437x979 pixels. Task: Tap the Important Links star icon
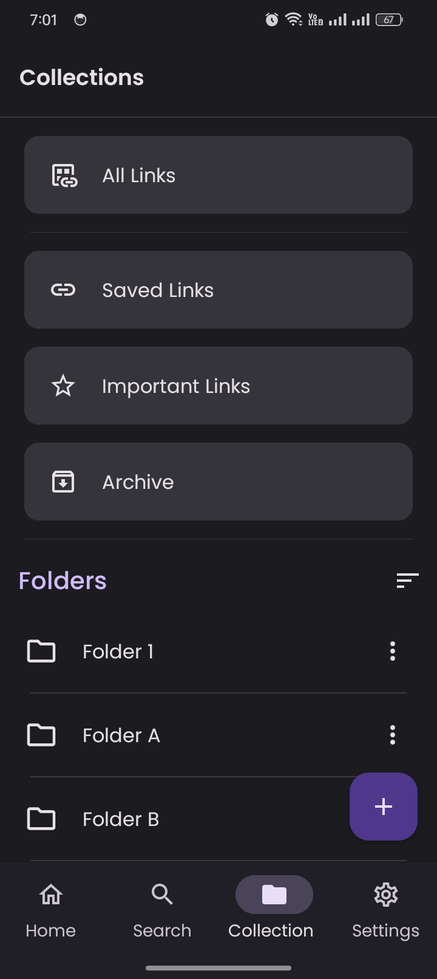[x=63, y=386]
